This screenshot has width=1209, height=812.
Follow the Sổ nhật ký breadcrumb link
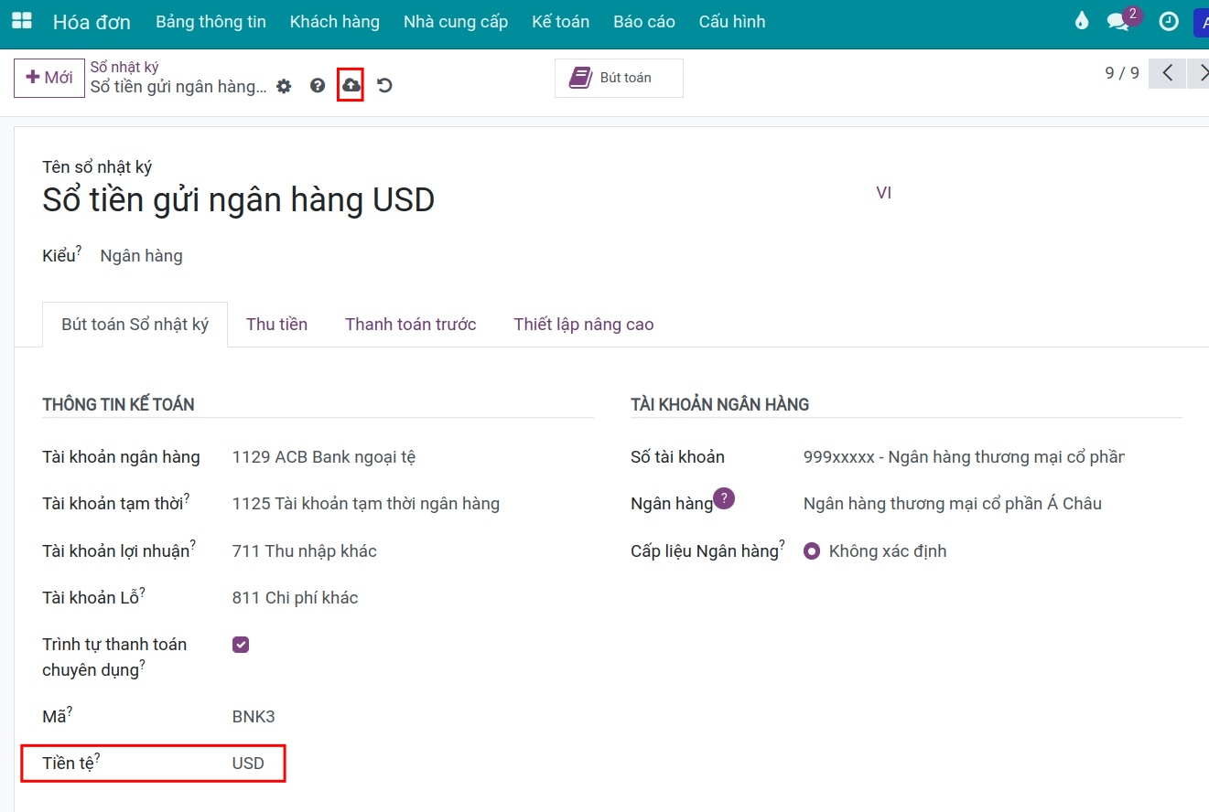click(x=124, y=67)
